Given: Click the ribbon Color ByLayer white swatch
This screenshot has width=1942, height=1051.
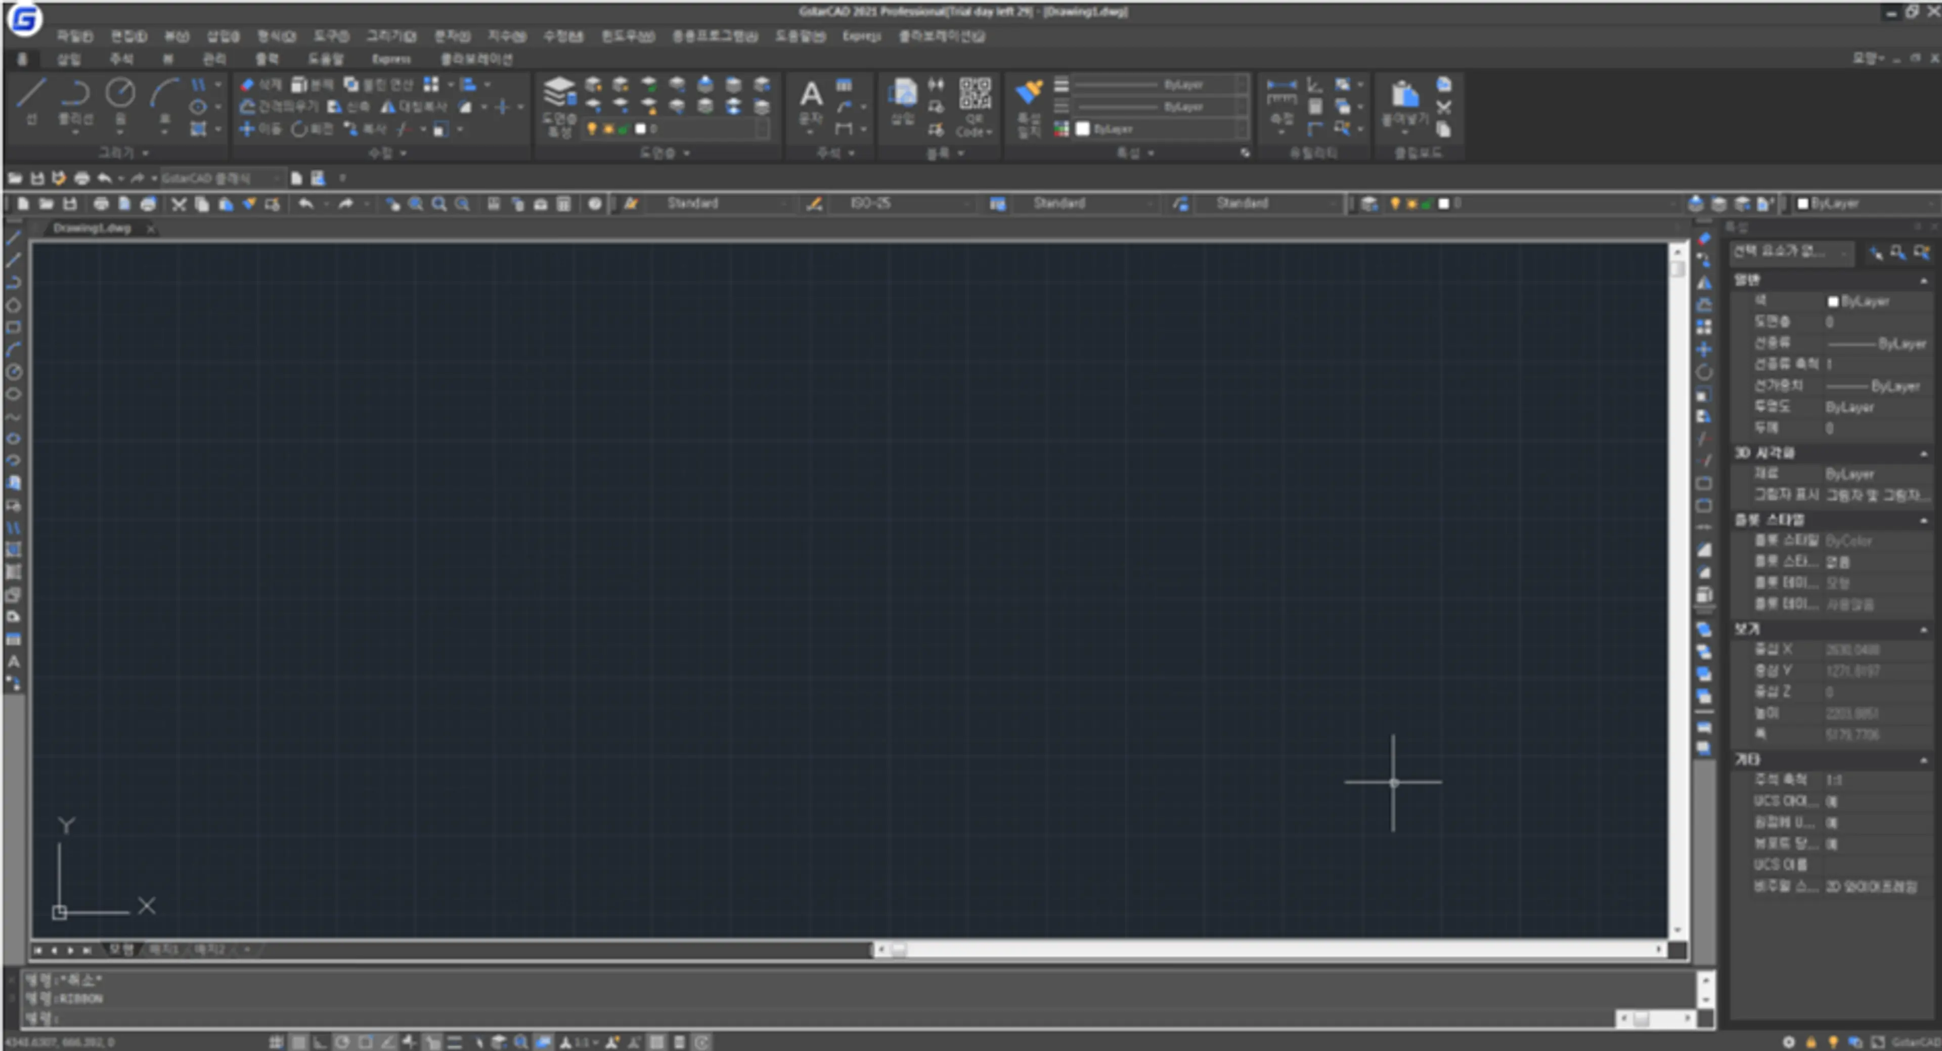Looking at the screenshot, I should tap(1083, 129).
